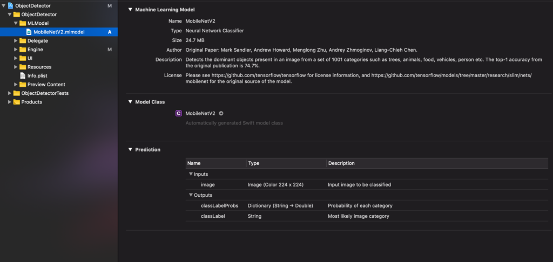Collapse the Inputs table group
The width and height of the screenshot is (553, 262).
191,174
